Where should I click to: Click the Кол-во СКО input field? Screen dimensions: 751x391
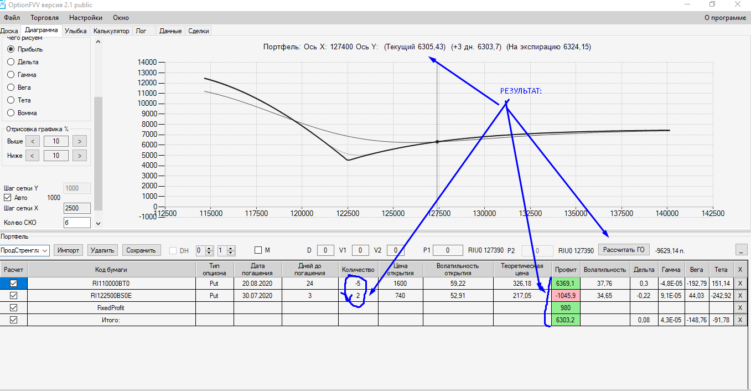77,223
